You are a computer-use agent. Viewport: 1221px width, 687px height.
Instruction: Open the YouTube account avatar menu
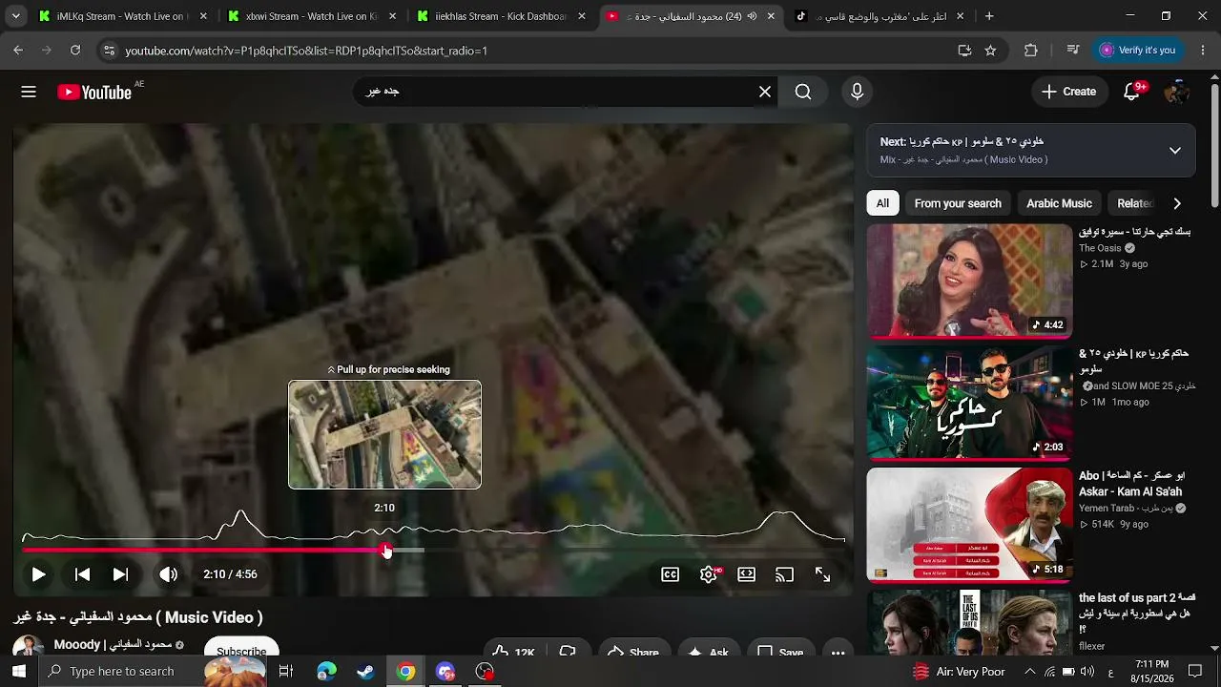(x=1177, y=92)
